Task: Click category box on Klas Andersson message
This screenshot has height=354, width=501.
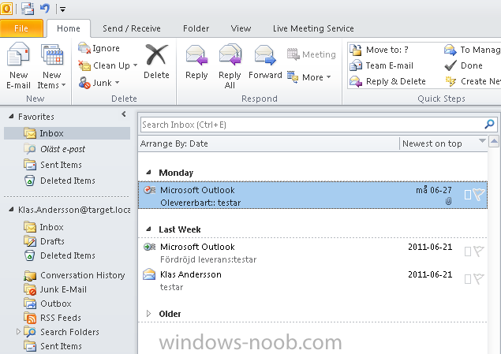Action: pyautogui.click(x=467, y=279)
